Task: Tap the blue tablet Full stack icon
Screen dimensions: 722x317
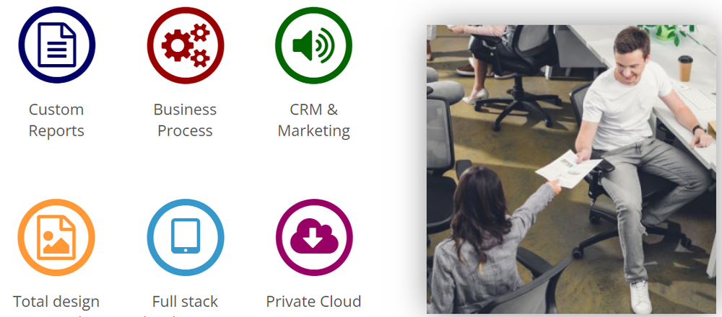Action: point(186,237)
